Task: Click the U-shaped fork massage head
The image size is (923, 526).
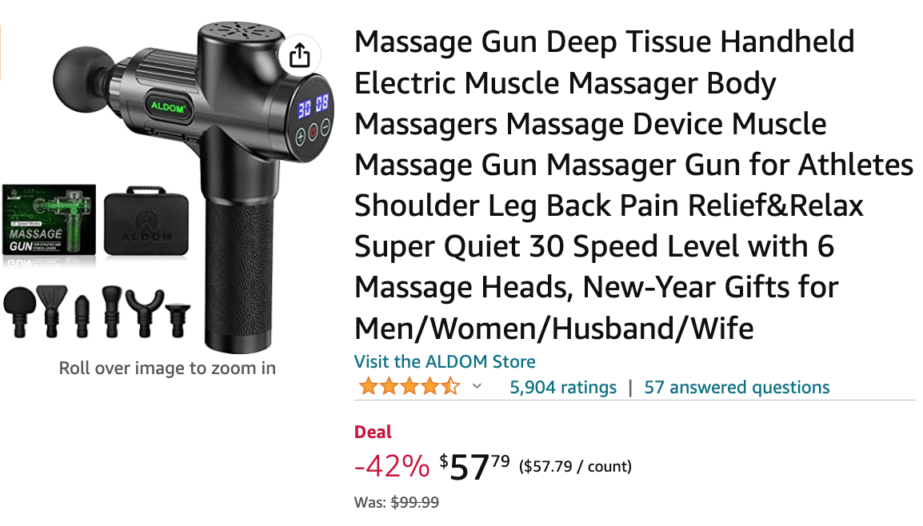Action: (x=145, y=313)
